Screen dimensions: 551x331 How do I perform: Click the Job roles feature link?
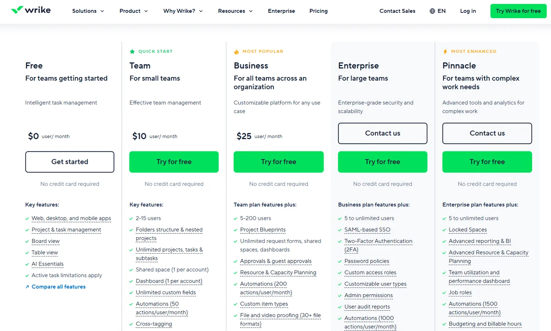(460, 293)
